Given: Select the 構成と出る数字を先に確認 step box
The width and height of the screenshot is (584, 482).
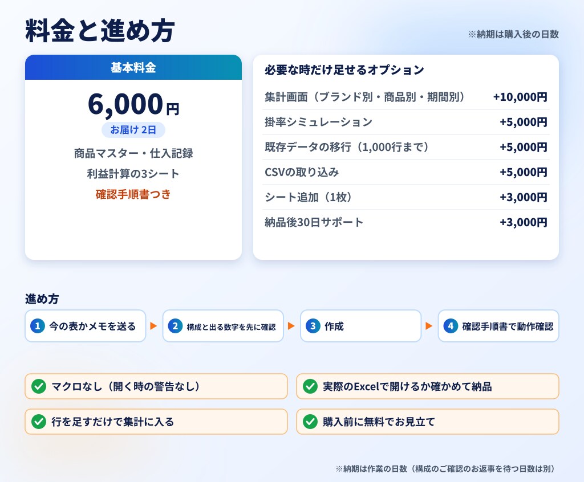Looking at the screenshot, I should (223, 326).
